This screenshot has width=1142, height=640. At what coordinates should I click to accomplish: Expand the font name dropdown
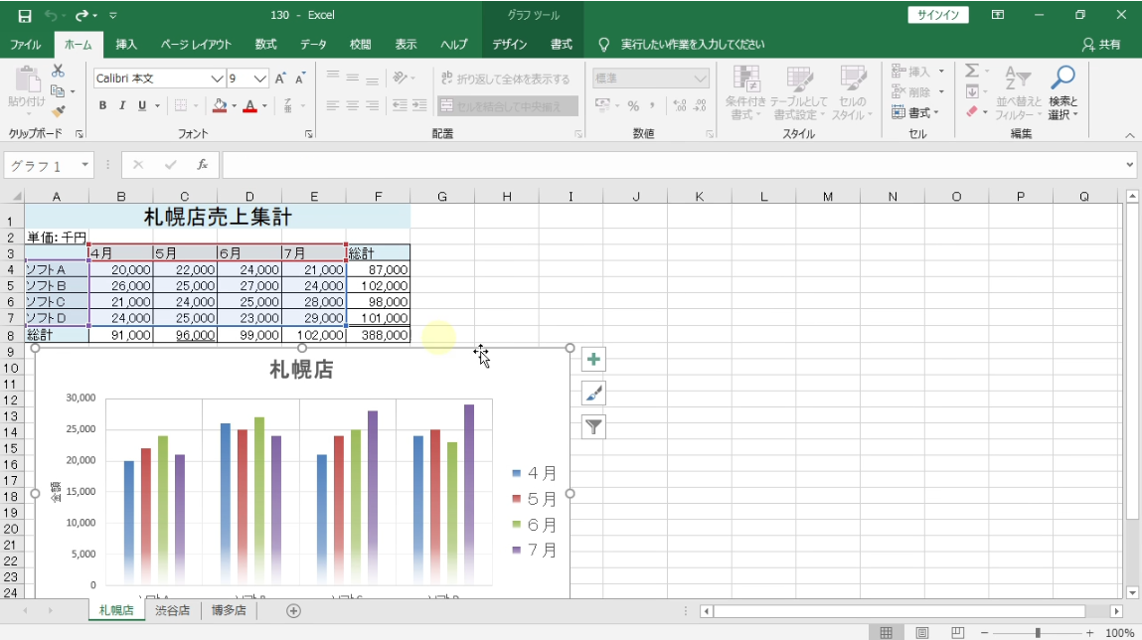click(217, 79)
